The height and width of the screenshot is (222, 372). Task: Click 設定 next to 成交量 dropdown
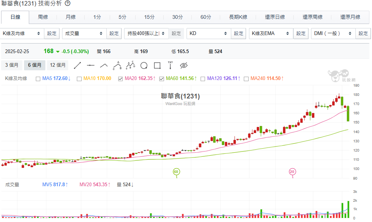114,33
